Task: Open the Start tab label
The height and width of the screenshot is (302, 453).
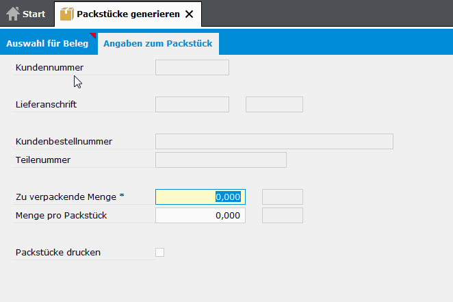Action: (x=34, y=14)
